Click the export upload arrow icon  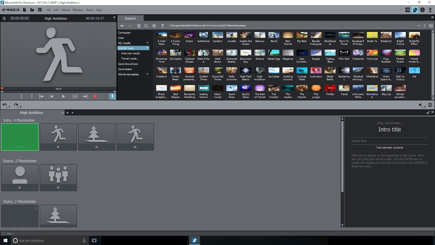click(430, 10)
